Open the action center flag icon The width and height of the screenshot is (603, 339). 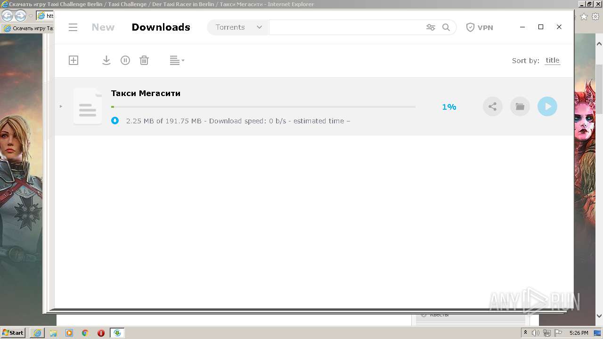[557, 333]
